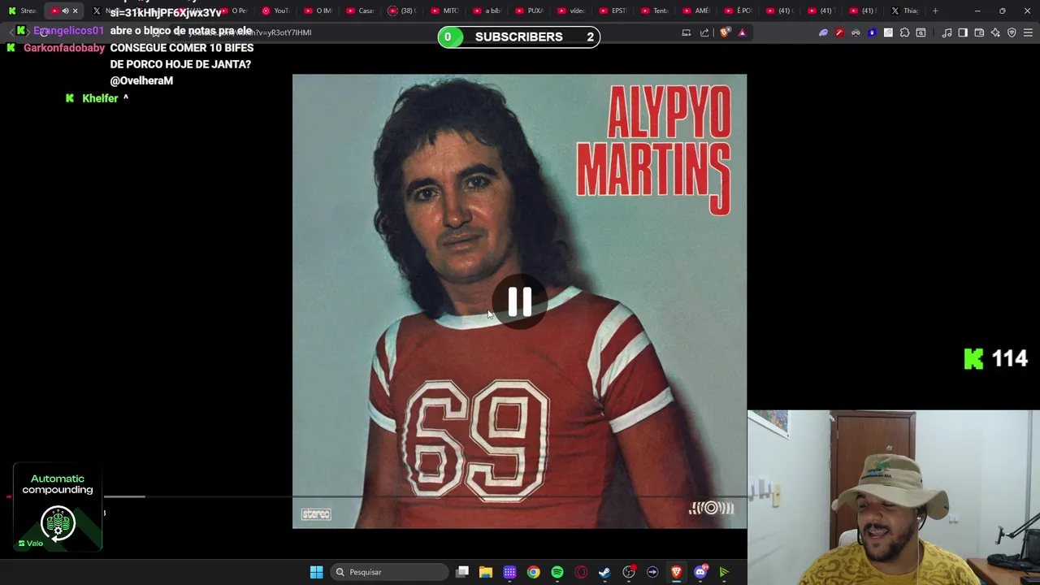Switch to the 'PUXA' YouTube tab

[529, 11]
